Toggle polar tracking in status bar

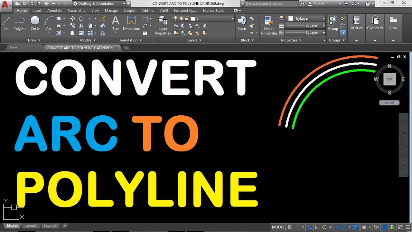pyautogui.click(x=324, y=227)
